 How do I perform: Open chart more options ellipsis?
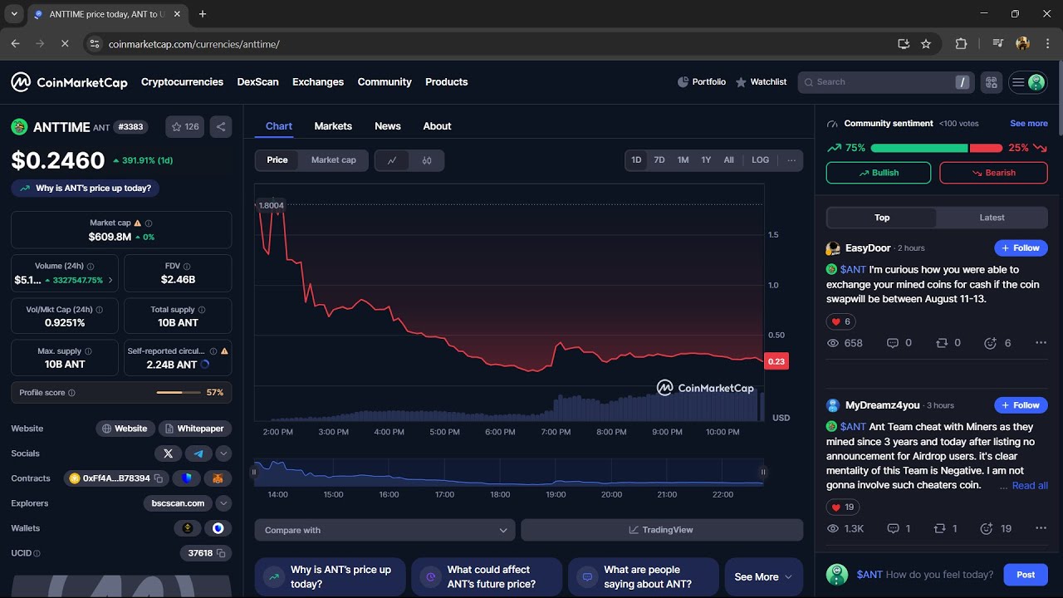[791, 160]
